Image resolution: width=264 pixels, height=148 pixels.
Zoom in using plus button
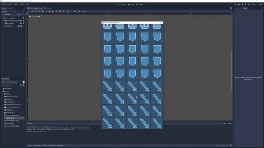tap(39, 16)
